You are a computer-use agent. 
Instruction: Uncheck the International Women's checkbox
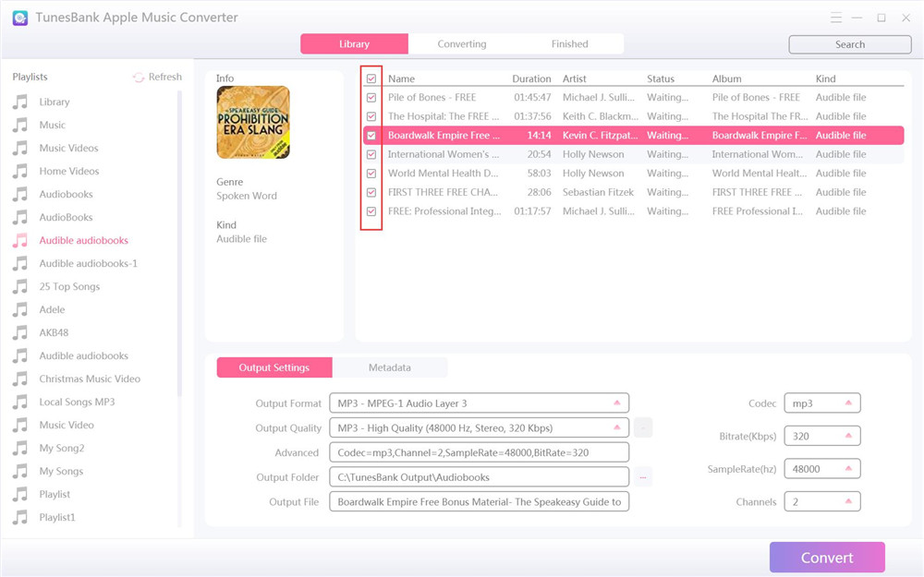pos(371,154)
